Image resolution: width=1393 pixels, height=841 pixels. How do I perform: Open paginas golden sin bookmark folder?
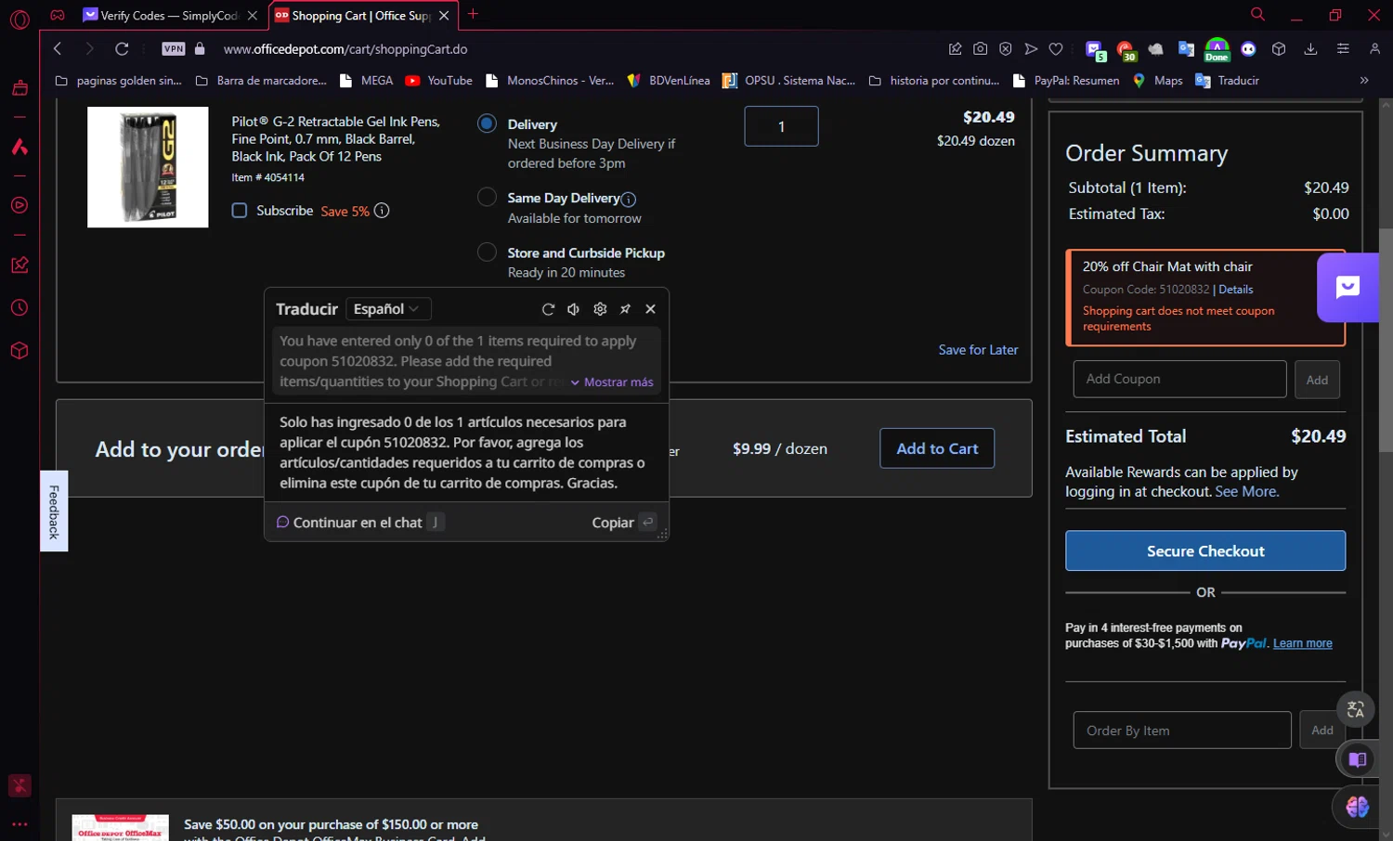coord(119,81)
